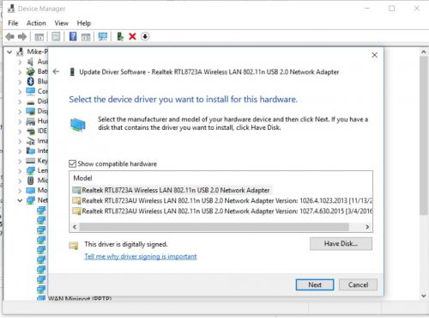Viewport: 429px width, 318px height.
Task: Go back using the wizard back arrow
Action: pyautogui.click(x=56, y=71)
